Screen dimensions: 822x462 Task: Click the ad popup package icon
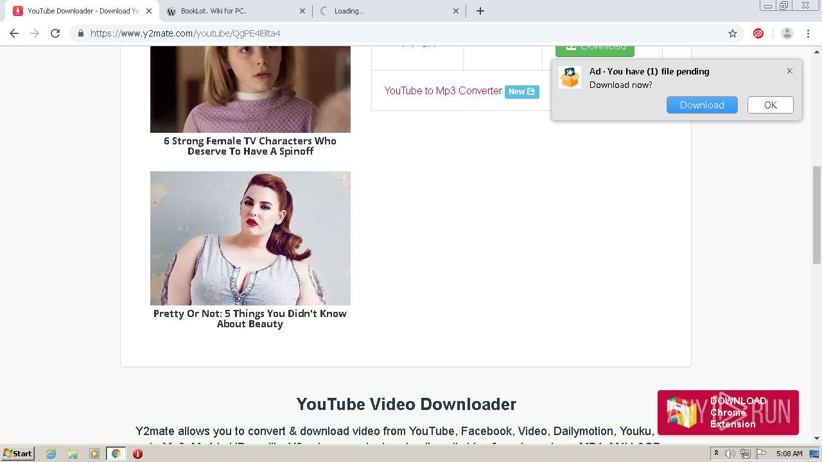click(570, 78)
